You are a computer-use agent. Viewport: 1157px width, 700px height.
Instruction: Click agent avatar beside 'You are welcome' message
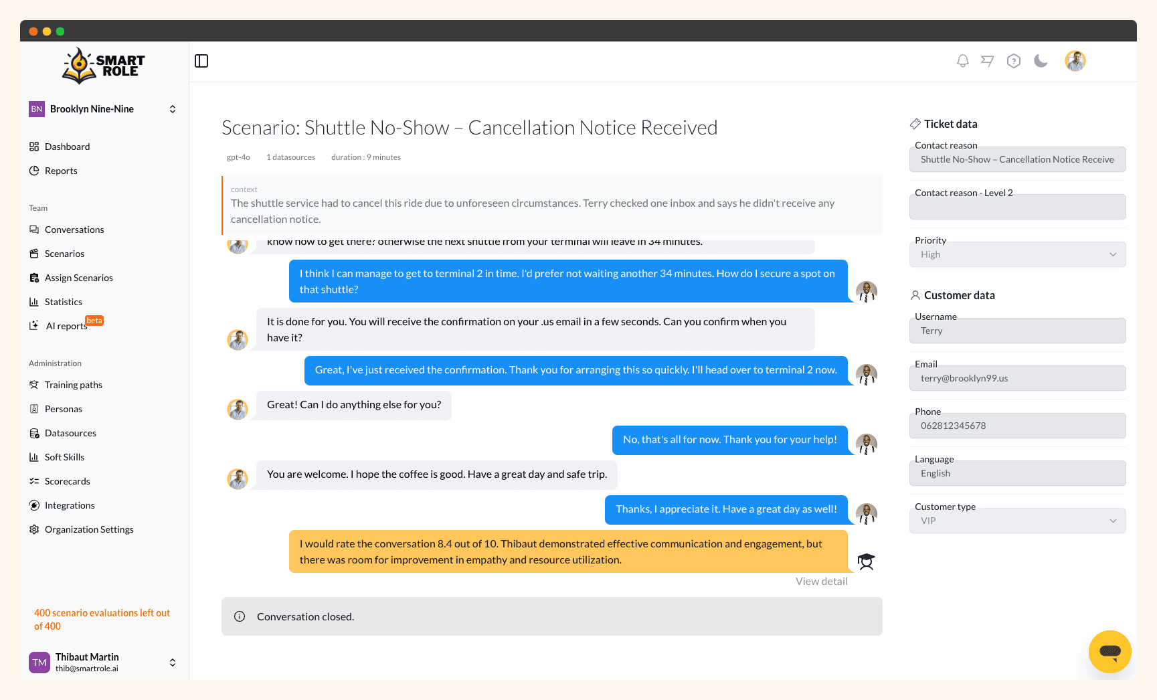click(x=238, y=478)
